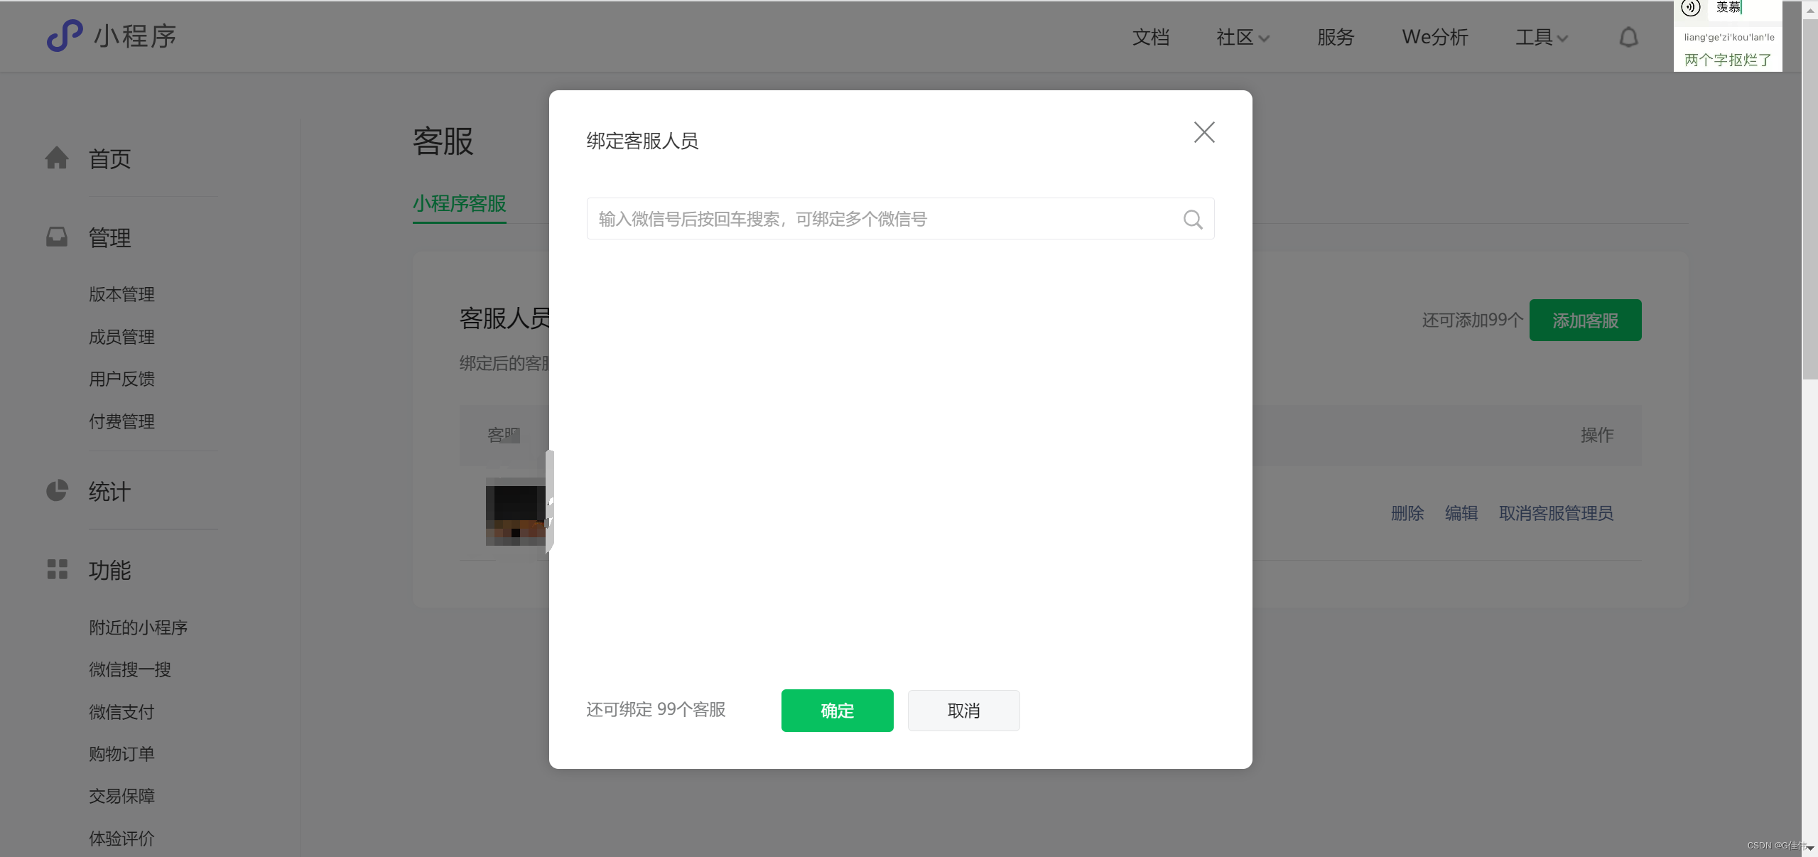Click the 首页 home icon

[57, 158]
